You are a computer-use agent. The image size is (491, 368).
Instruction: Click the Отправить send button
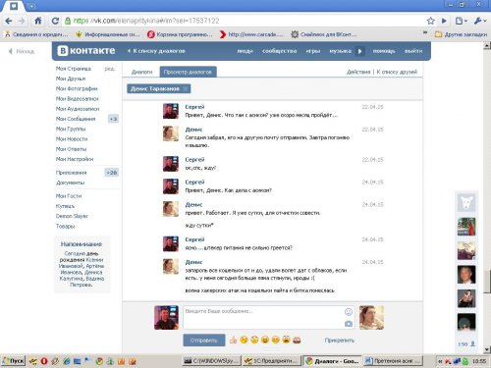tap(204, 341)
